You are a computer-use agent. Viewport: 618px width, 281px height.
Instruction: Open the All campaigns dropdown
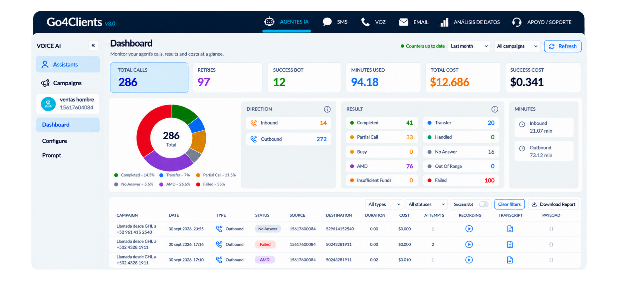(x=517, y=46)
